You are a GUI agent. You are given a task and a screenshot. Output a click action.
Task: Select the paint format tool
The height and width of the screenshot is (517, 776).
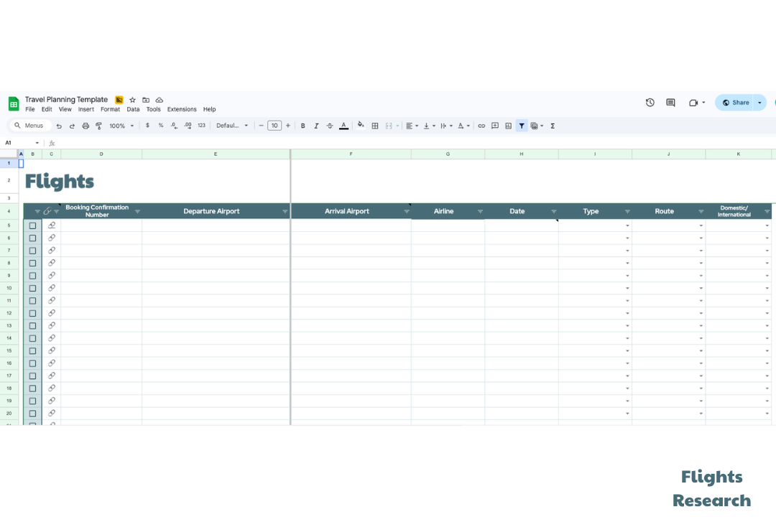click(98, 126)
